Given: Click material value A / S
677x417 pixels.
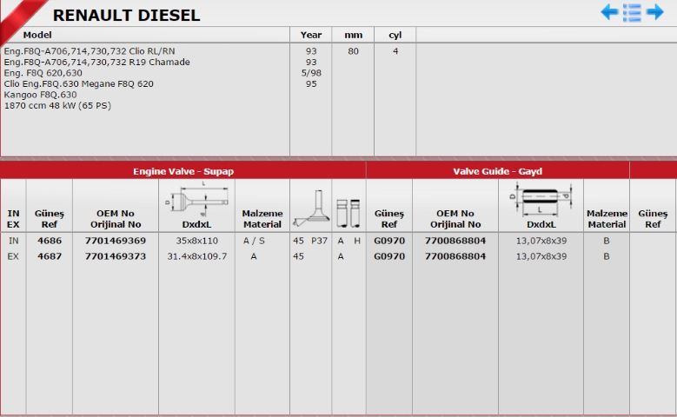Looking at the screenshot, I should click(x=254, y=241).
